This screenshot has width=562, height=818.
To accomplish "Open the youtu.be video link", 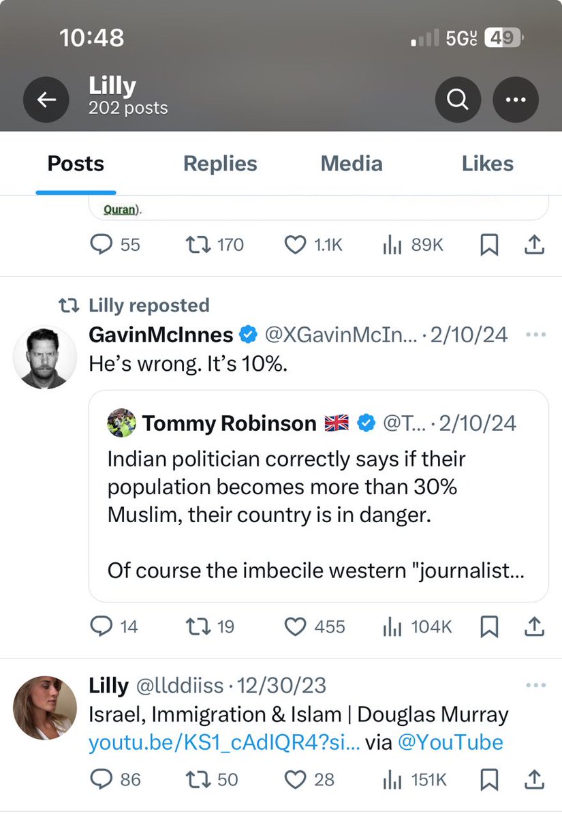I will coord(225,742).
